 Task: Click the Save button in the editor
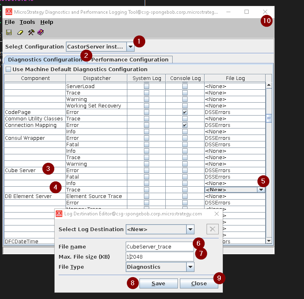click(158, 284)
